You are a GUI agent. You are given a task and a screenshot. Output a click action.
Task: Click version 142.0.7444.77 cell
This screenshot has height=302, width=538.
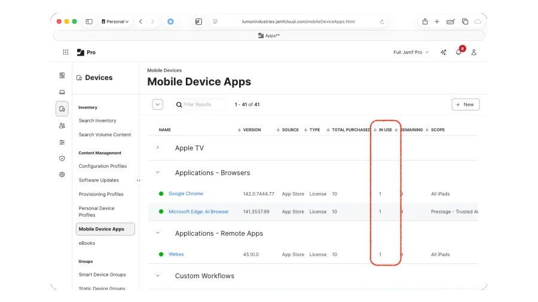259,194
